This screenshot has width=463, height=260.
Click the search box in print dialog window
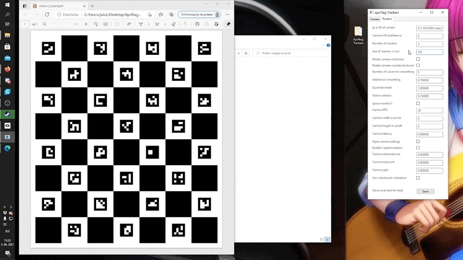[x=291, y=53]
